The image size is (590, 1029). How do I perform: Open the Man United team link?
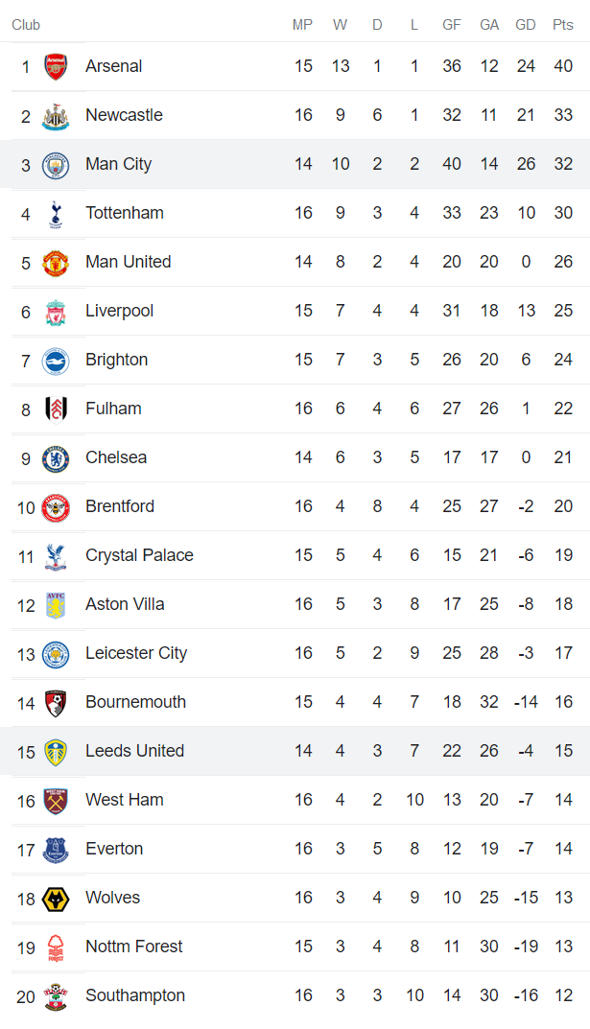[128, 262]
